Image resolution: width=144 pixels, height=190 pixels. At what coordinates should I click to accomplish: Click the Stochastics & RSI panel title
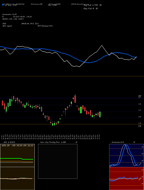(123, 142)
